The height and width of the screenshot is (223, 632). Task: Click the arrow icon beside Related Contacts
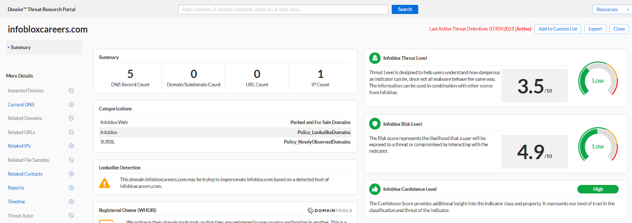point(71,174)
